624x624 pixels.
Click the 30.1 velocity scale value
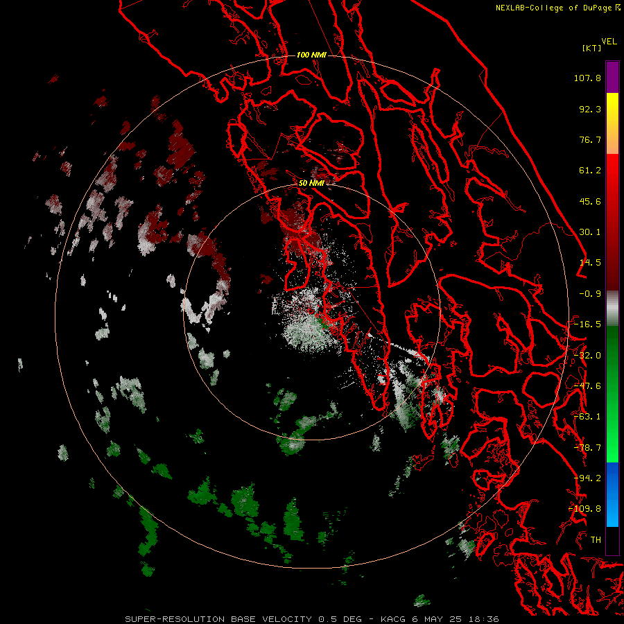[590, 232]
